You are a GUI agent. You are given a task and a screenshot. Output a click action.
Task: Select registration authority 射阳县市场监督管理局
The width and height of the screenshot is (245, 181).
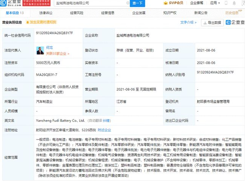[x=213, y=102]
